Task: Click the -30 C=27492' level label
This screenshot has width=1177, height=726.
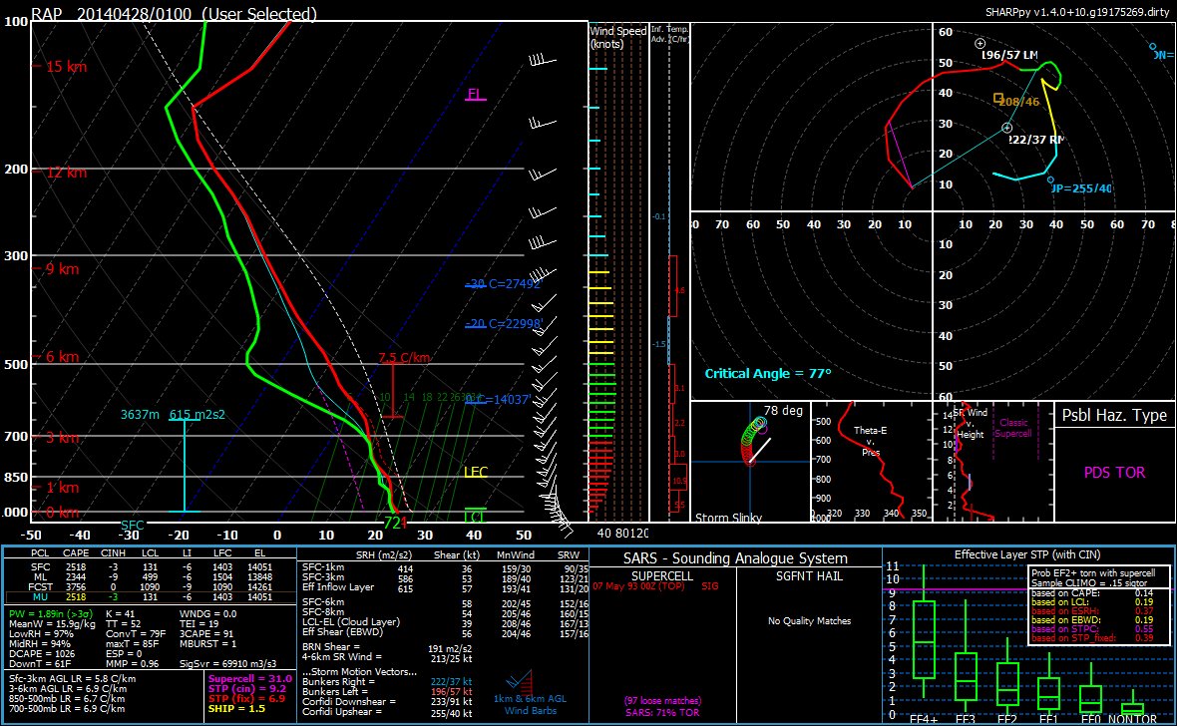Action: point(502,284)
